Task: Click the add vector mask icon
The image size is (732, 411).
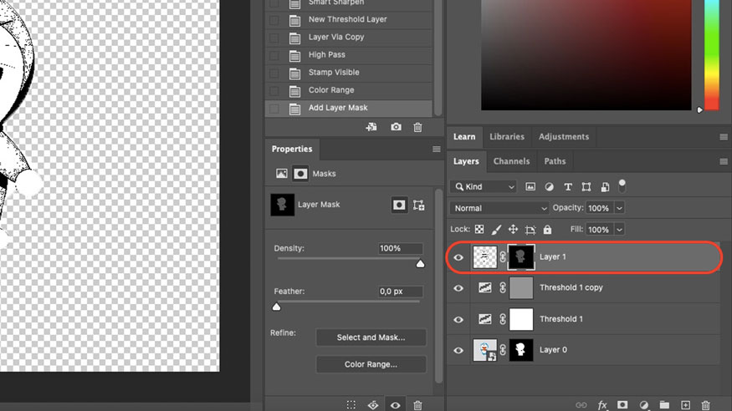Action: point(419,205)
